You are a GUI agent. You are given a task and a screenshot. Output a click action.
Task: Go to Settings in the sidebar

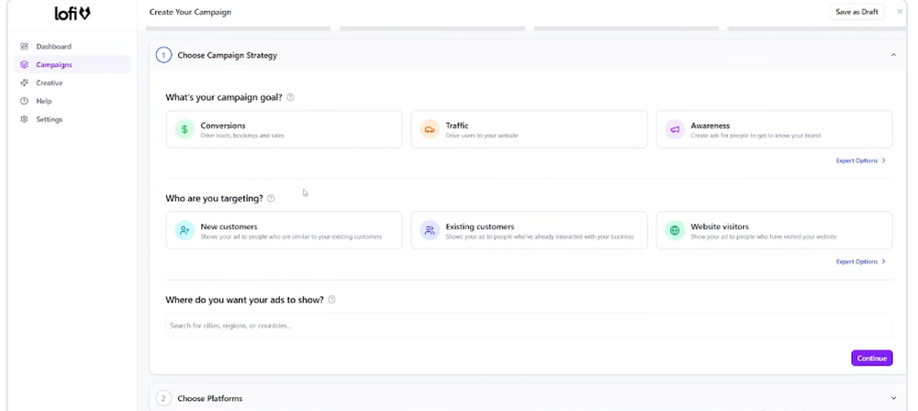[50, 119]
